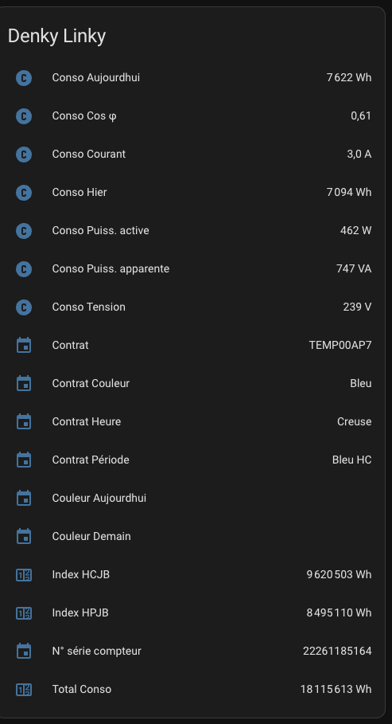Open the Contrat Heure row label

tap(87, 421)
